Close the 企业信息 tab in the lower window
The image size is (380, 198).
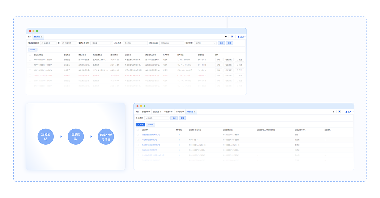pyautogui.click(x=160, y=112)
